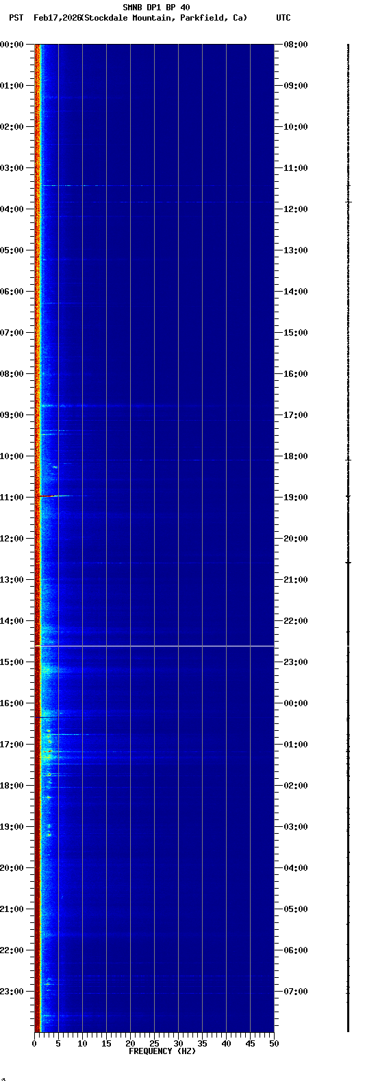Select the Stockdale Mountain, Parkfield, Ca station name
The width and height of the screenshot is (378, 1087).
[163, 18]
